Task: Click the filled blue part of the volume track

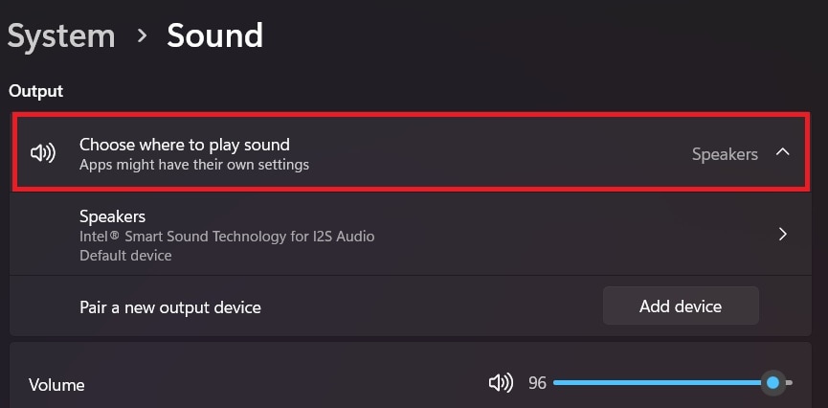Action: click(659, 383)
